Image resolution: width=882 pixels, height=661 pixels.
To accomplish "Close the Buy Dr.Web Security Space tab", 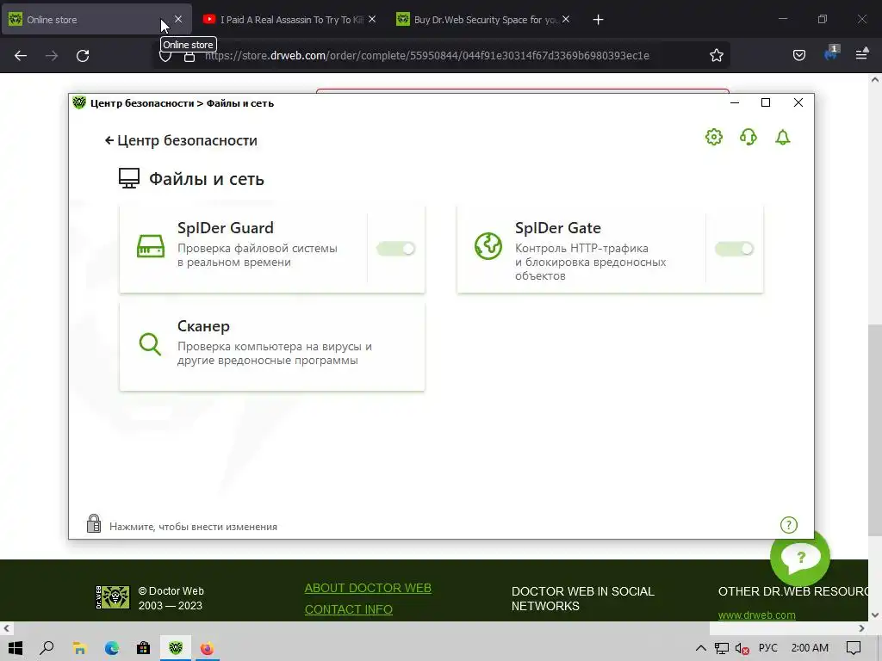I will pyautogui.click(x=566, y=19).
